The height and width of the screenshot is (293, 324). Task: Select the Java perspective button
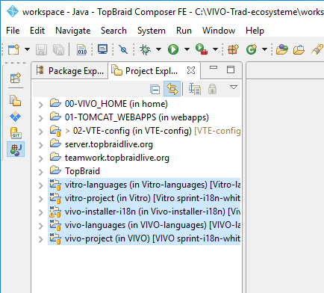click(x=16, y=149)
